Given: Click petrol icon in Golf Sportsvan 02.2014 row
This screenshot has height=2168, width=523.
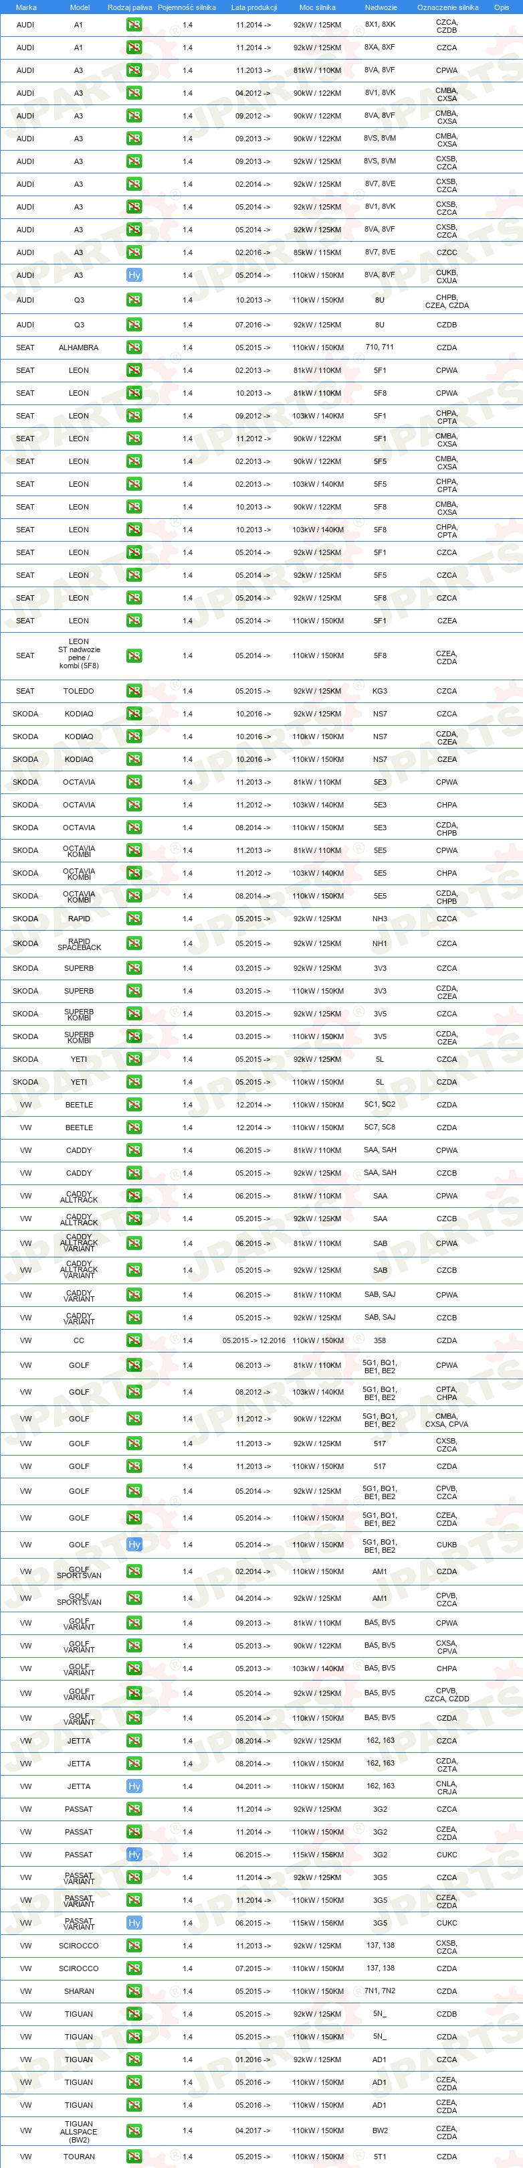Looking at the screenshot, I should coord(134,1571).
